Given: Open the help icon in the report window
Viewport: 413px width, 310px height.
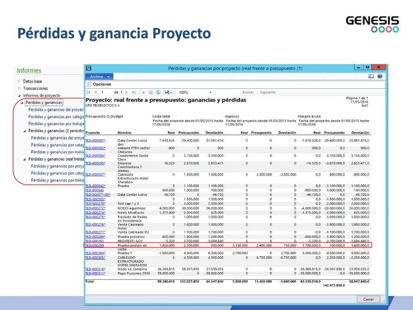Looking at the screenshot, I should (380, 76).
